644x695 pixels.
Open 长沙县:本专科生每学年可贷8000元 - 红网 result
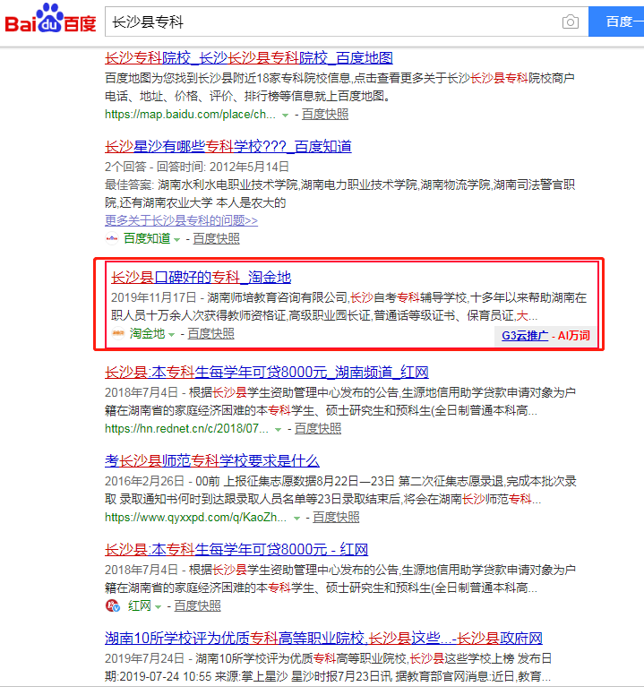(x=236, y=549)
